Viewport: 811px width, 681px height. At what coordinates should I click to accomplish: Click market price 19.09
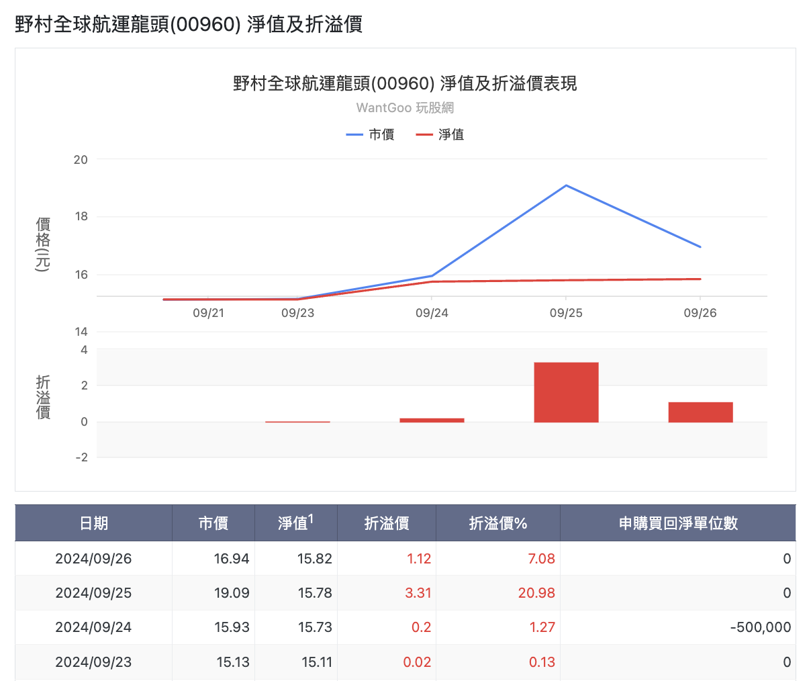232,593
